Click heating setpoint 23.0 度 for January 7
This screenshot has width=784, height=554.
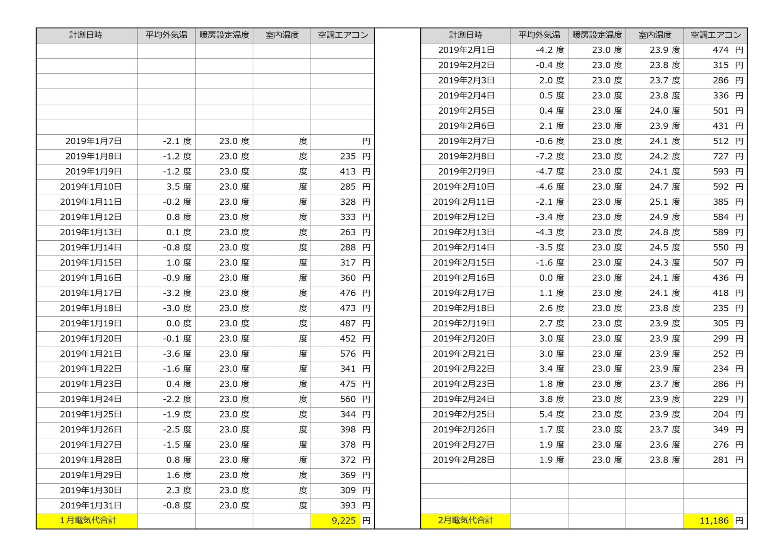(224, 142)
